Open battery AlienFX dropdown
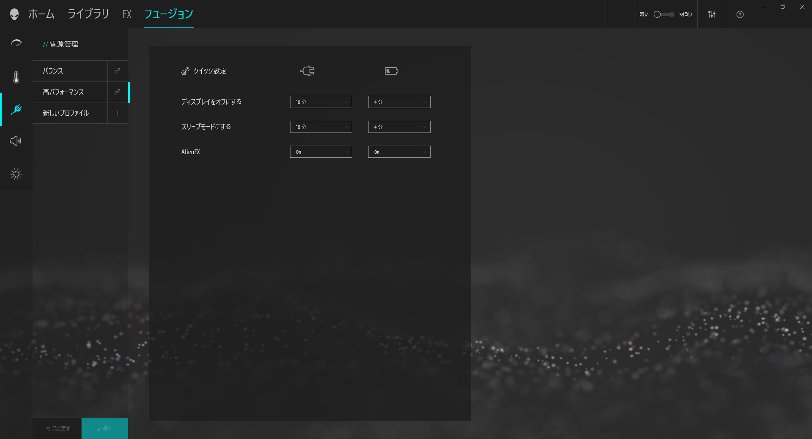 [399, 152]
